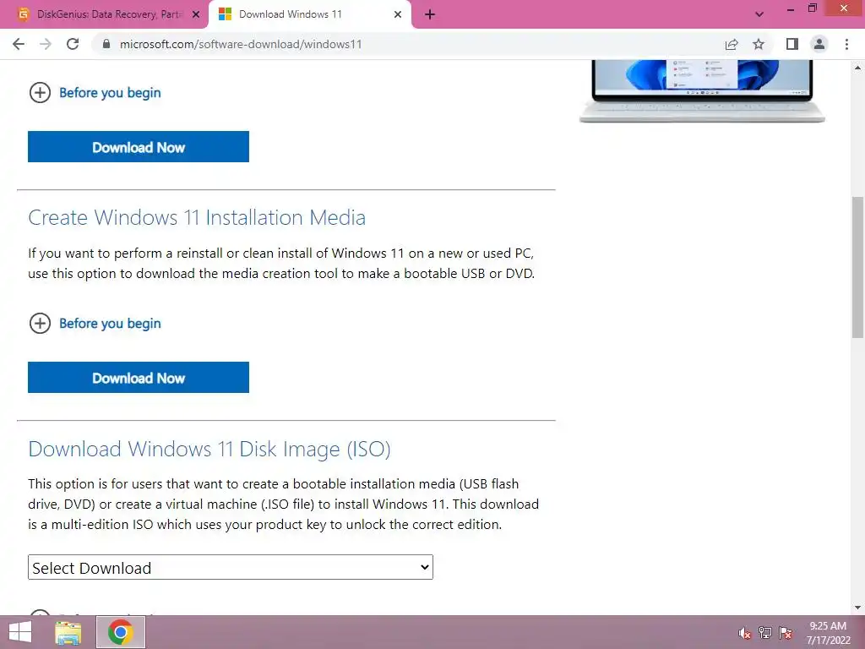Viewport: 865px width, 649px height.
Task: Open the Action Center flag icon
Action: coord(786,633)
